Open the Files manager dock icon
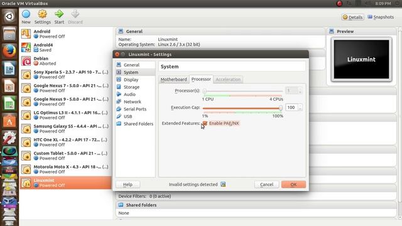 (x=9, y=33)
